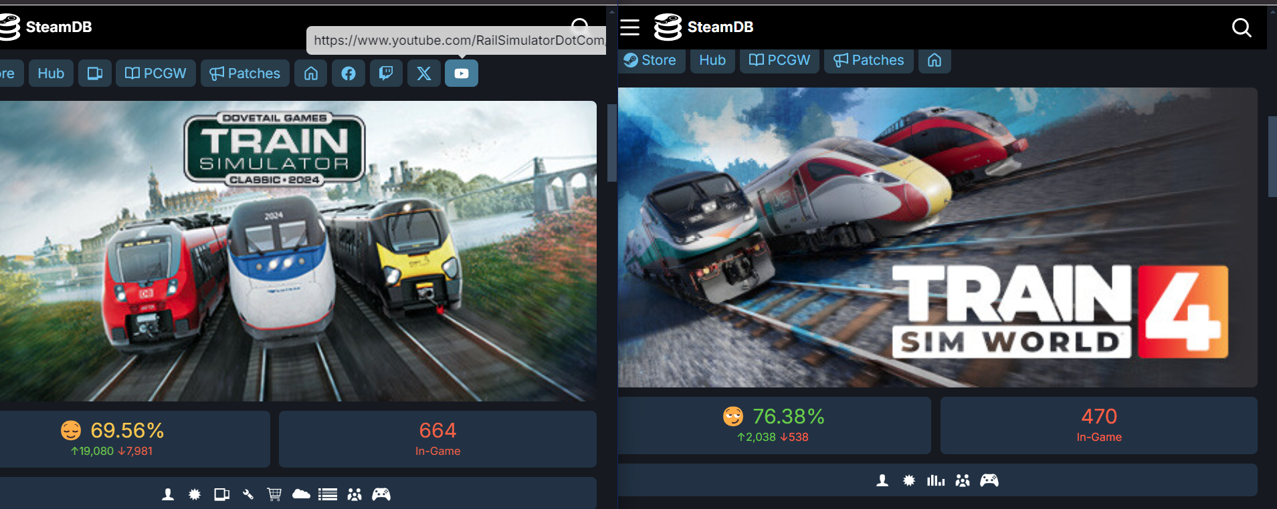
Task: Click the wrench icon in left icon row
Action: 248,494
